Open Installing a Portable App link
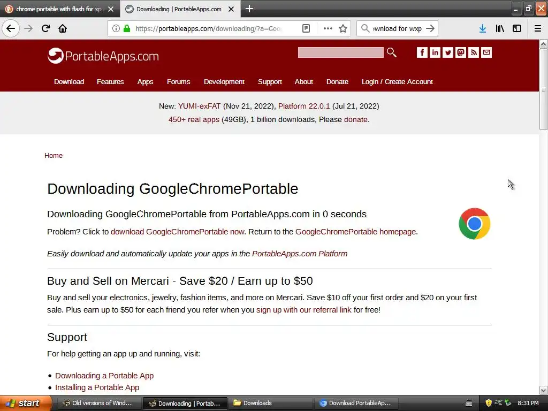The height and width of the screenshot is (411, 548). pyautogui.click(x=97, y=387)
